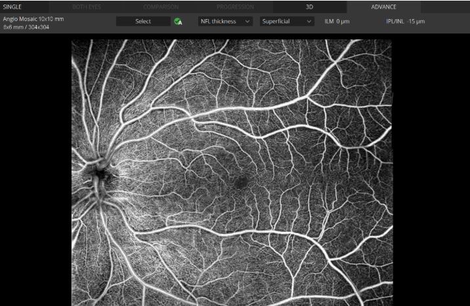The image size is (470, 306).
Task: Select the PROGRESSION tab
Action: click(235, 7)
